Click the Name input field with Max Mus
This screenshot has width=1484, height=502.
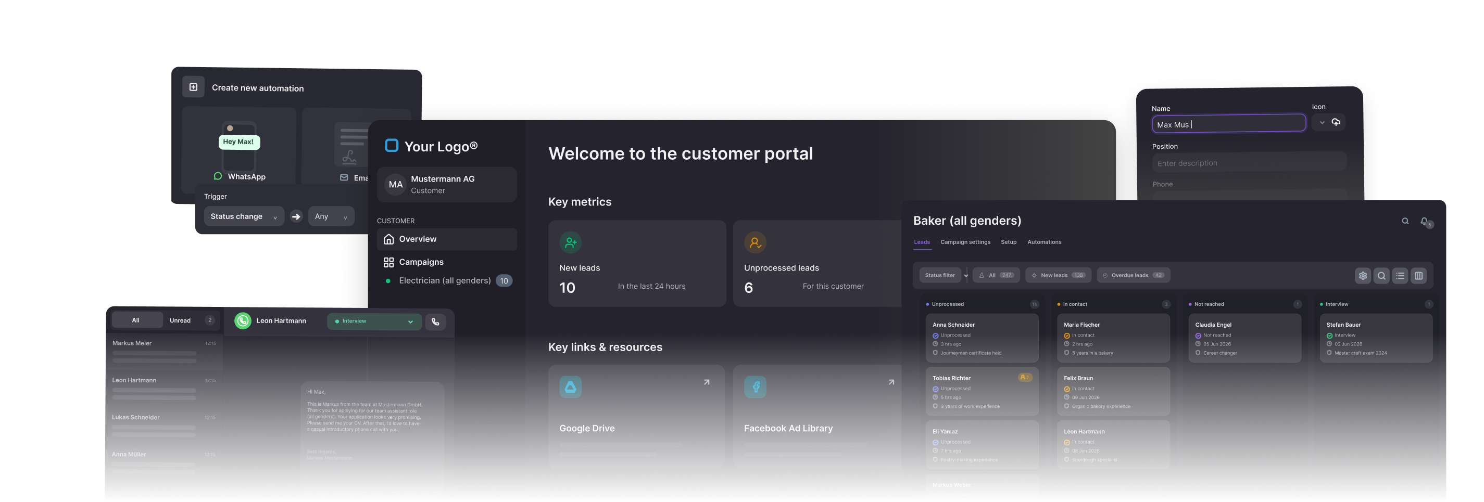pos(1228,124)
